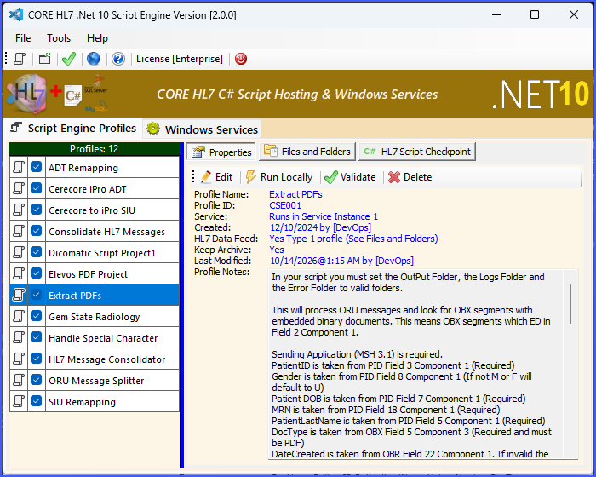
Task: Select the SIU Remapping profile name
Action: [x=82, y=402]
